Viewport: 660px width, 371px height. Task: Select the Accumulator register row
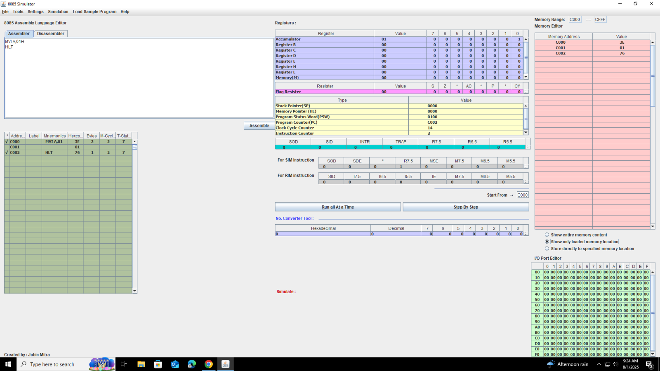point(399,39)
